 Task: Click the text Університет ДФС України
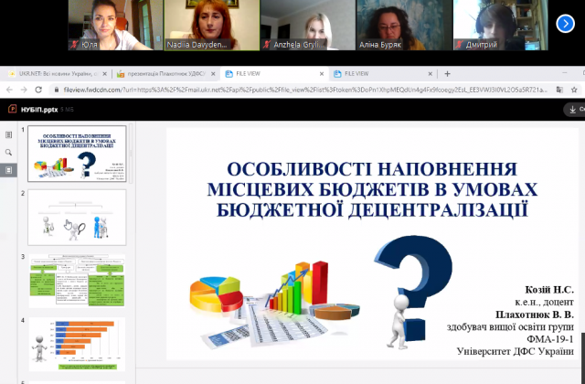coord(516,351)
